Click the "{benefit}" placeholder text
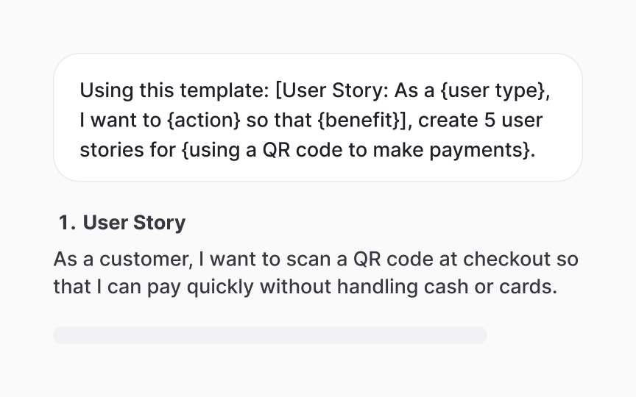Screen dimensions: 636x397 [x=362, y=121]
